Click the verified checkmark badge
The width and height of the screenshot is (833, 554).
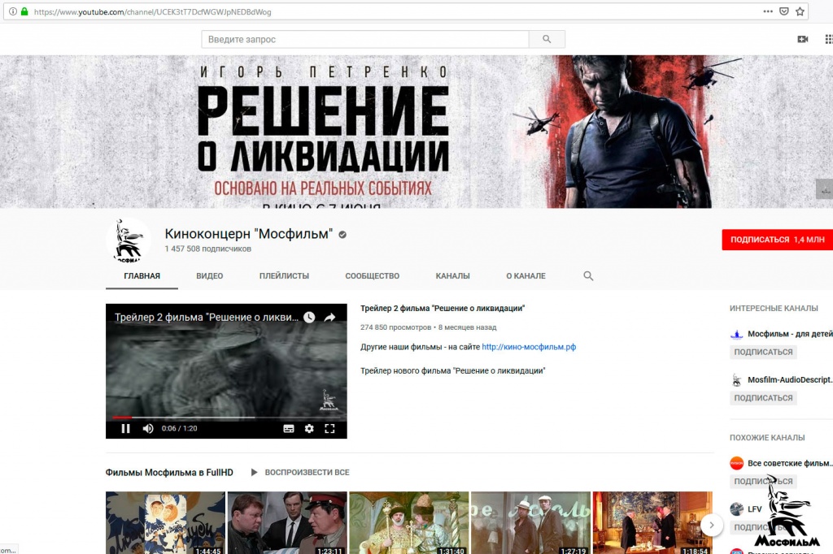pos(342,235)
